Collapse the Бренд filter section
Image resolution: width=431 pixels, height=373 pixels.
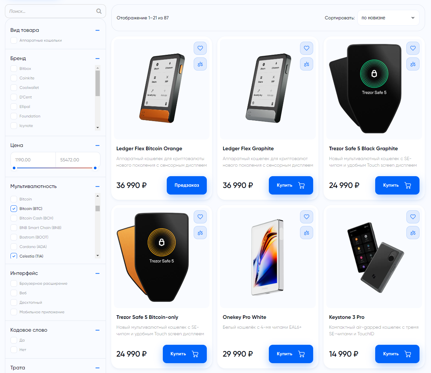click(97, 58)
